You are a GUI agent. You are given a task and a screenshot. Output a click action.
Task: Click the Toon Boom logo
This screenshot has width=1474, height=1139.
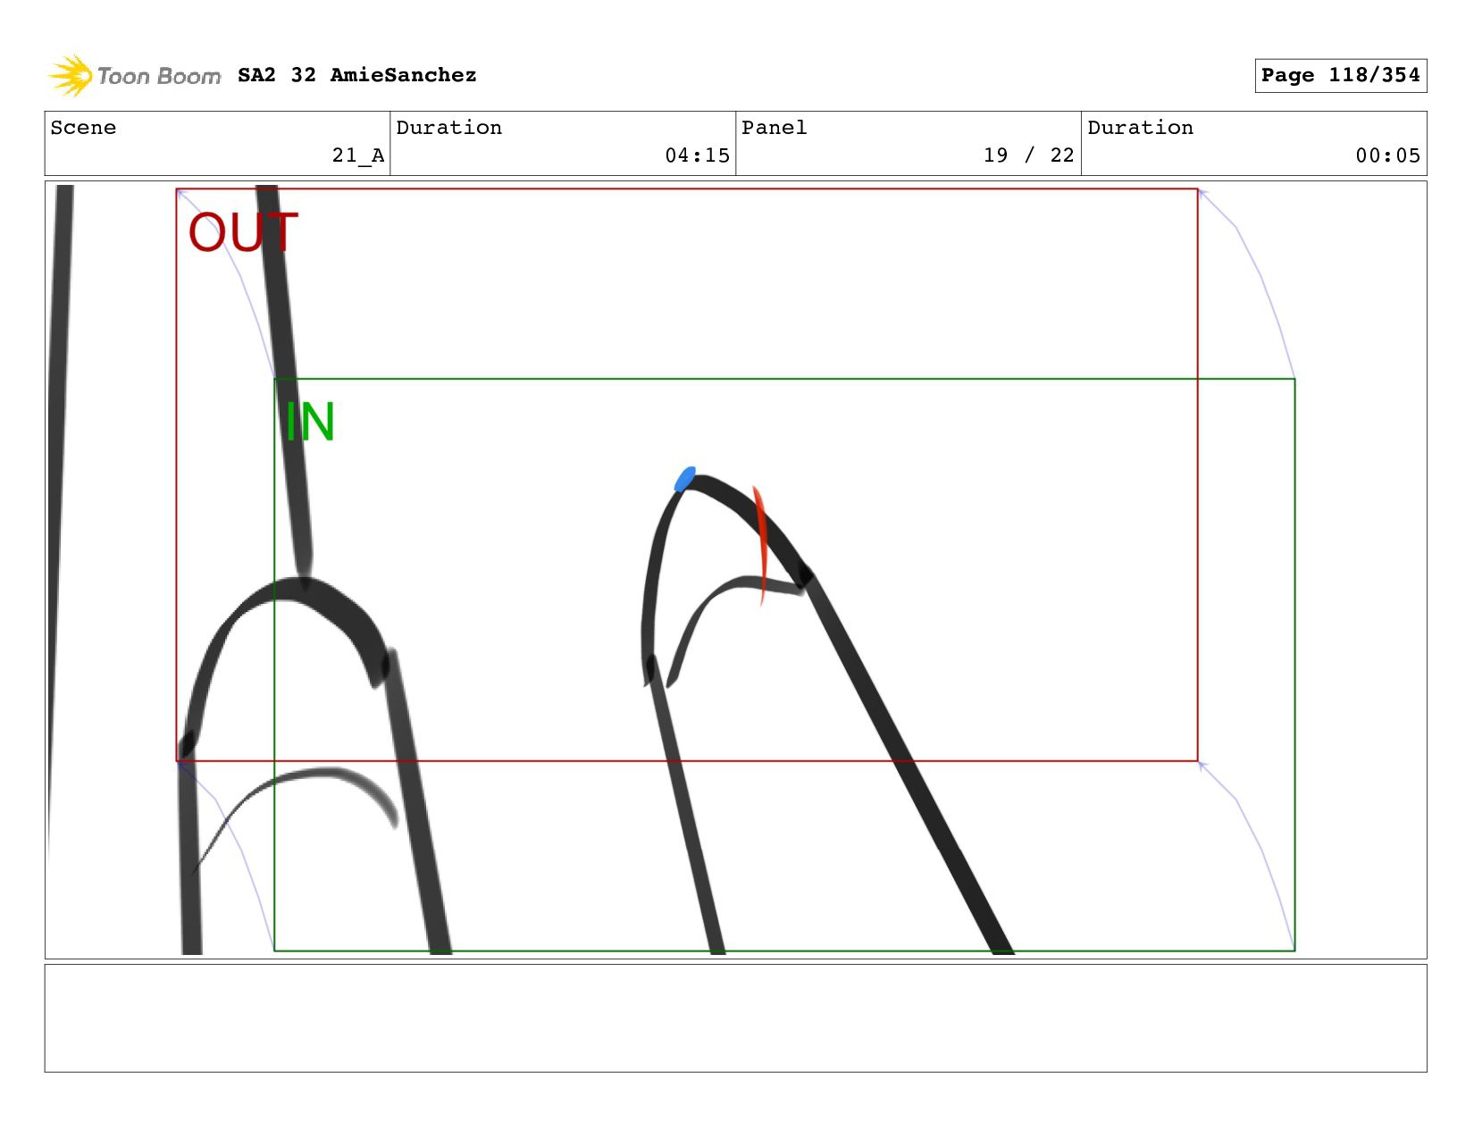[x=134, y=76]
